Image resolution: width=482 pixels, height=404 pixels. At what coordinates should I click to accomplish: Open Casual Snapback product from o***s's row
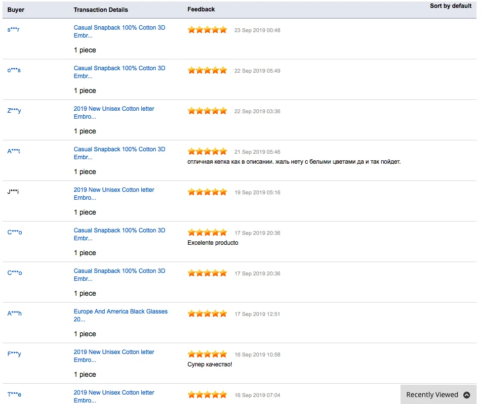[120, 72]
